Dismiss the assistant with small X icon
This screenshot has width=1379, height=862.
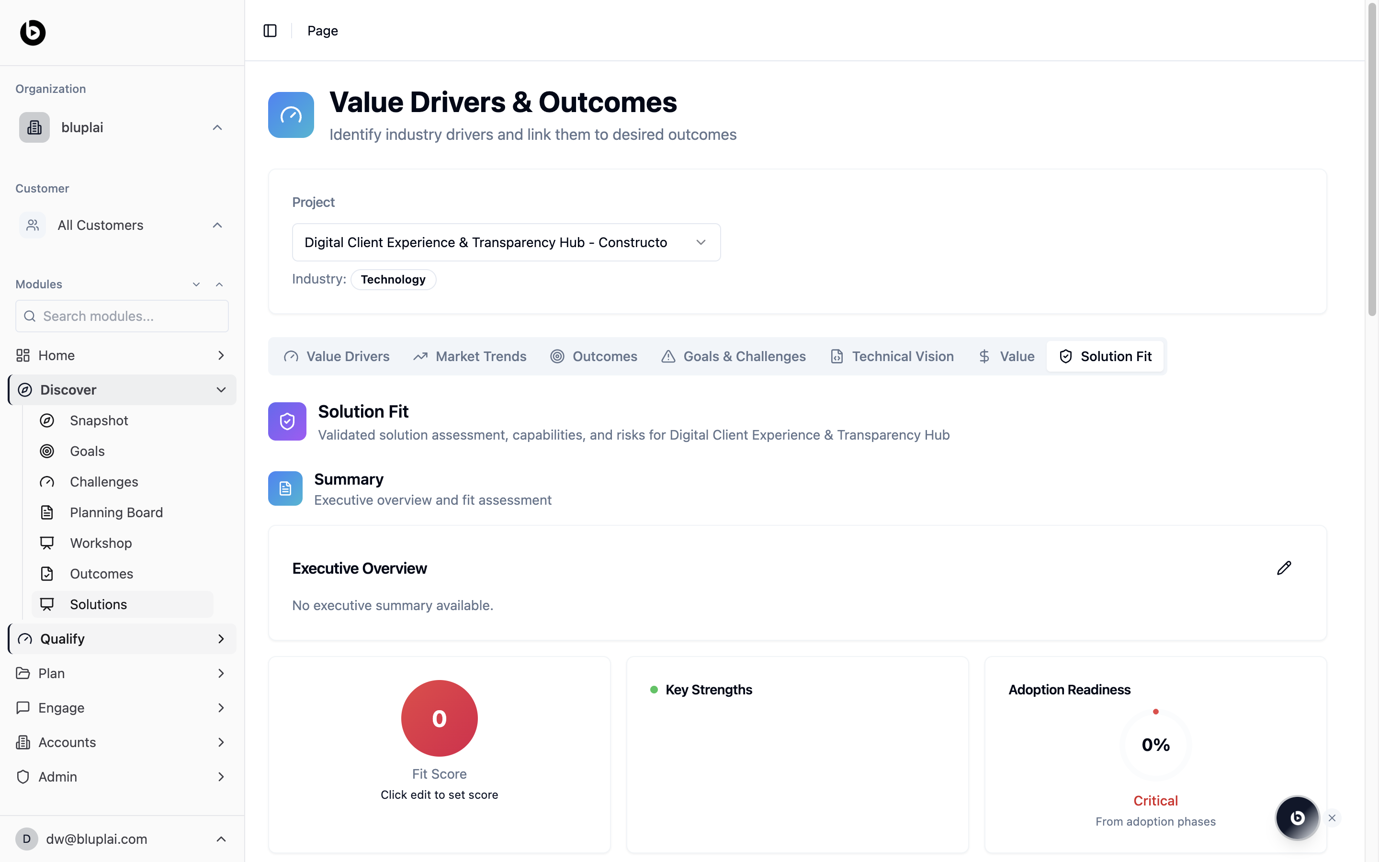click(x=1332, y=817)
